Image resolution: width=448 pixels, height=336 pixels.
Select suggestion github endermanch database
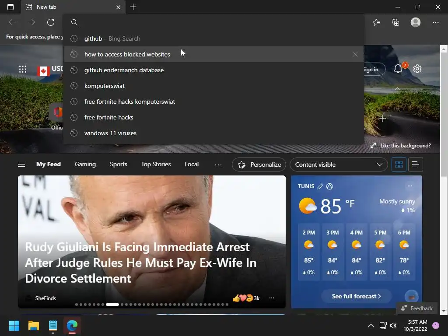[x=213, y=70]
